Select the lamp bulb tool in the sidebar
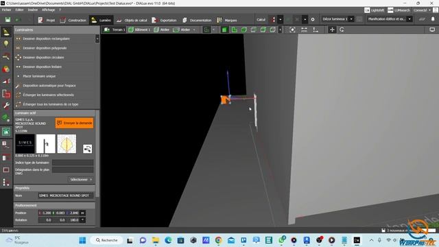 coord(6,44)
